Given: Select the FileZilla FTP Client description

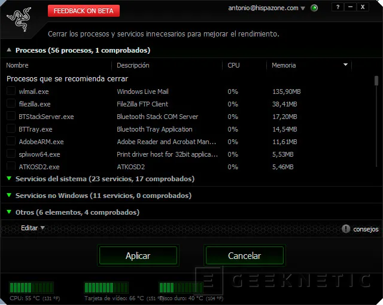Looking at the screenshot, I should tap(142, 104).
